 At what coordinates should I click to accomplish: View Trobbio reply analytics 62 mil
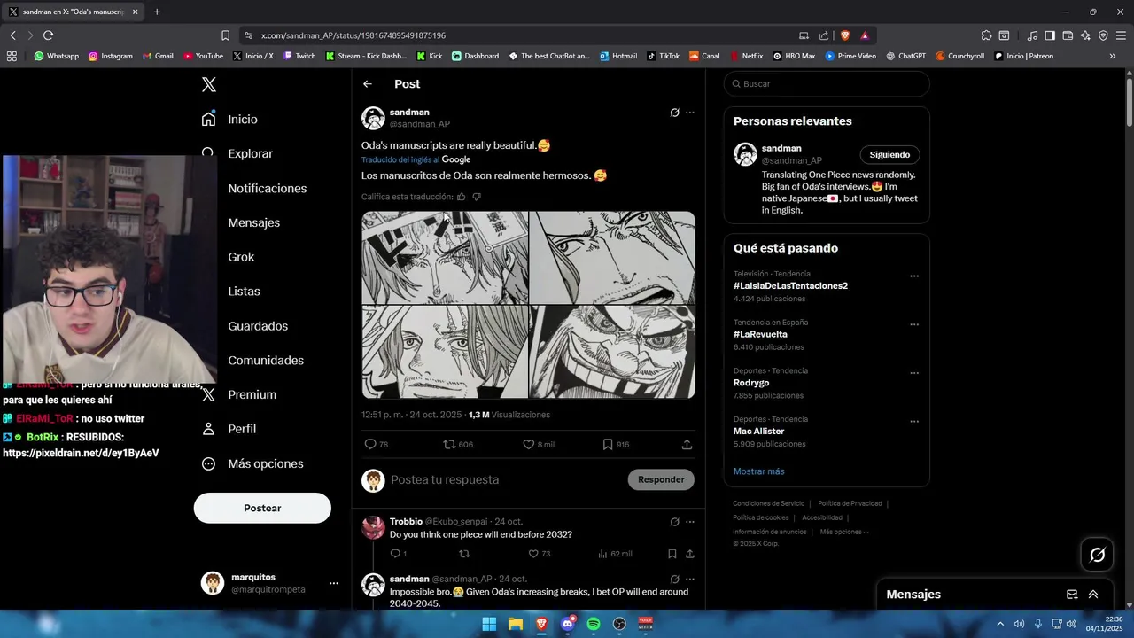coord(615,554)
